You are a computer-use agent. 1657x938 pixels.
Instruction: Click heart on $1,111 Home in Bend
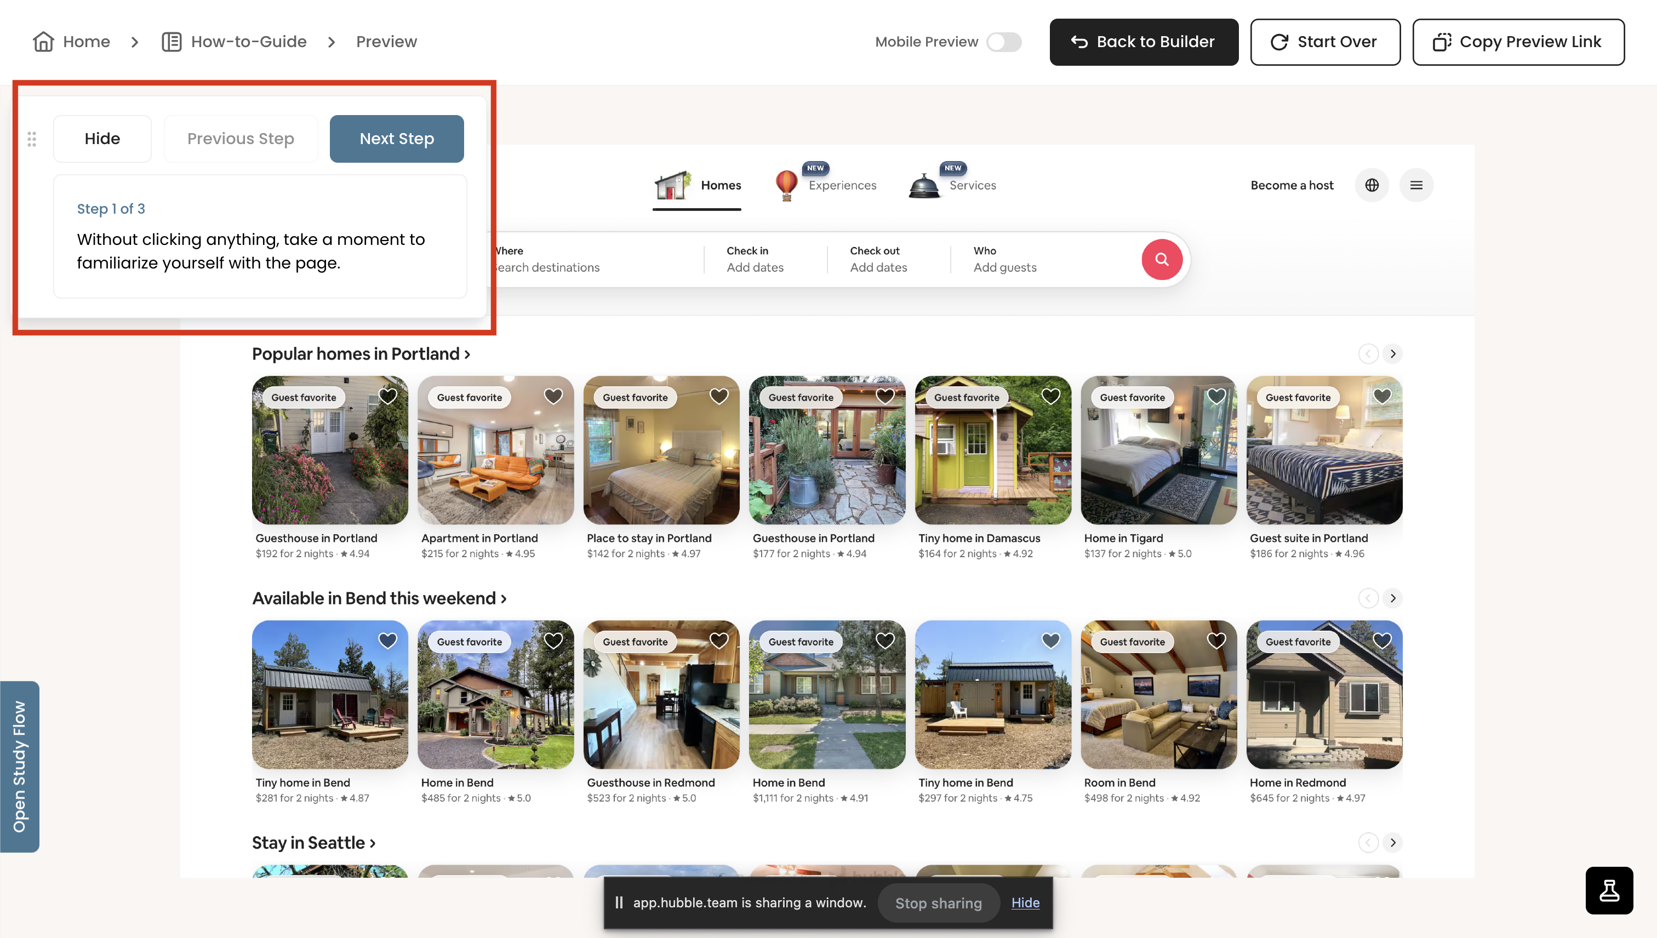(885, 640)
